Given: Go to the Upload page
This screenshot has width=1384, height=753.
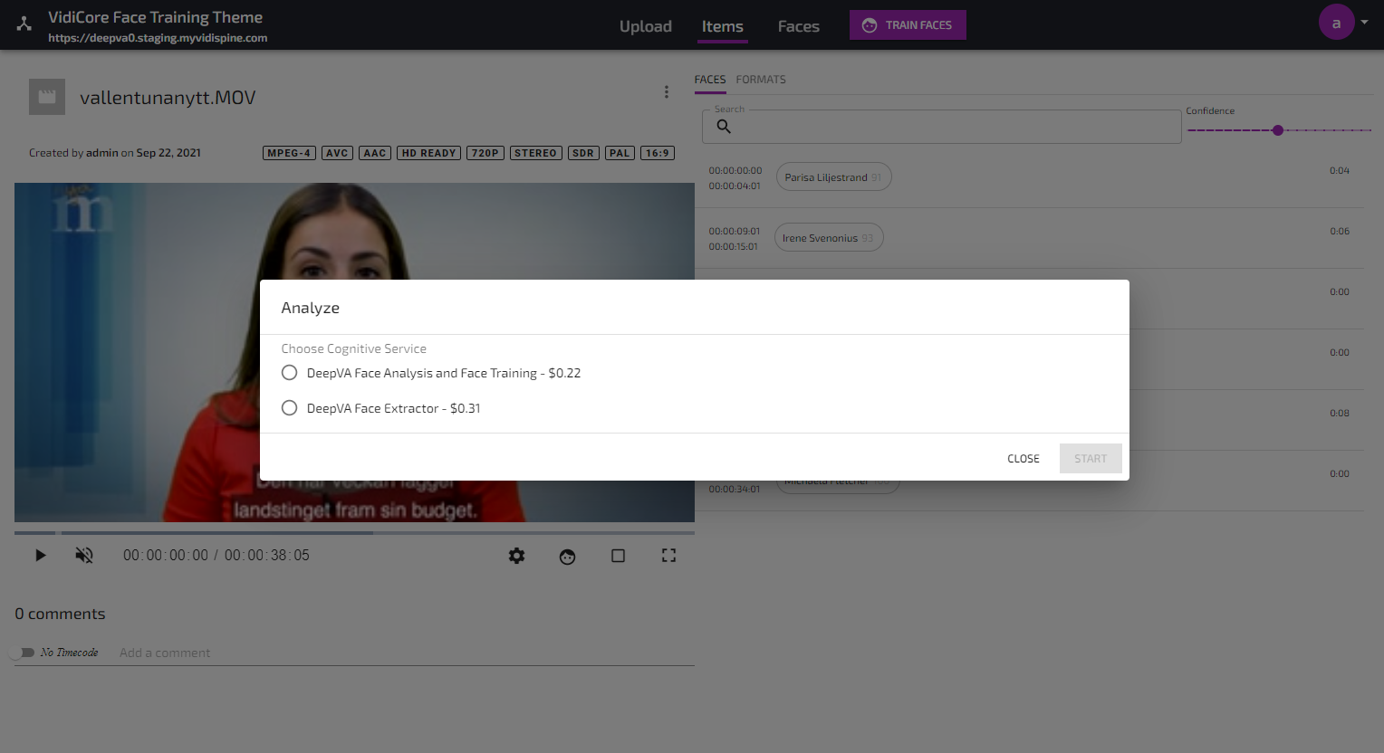Looking at the screenshot, I should click(x=645, y=26).
